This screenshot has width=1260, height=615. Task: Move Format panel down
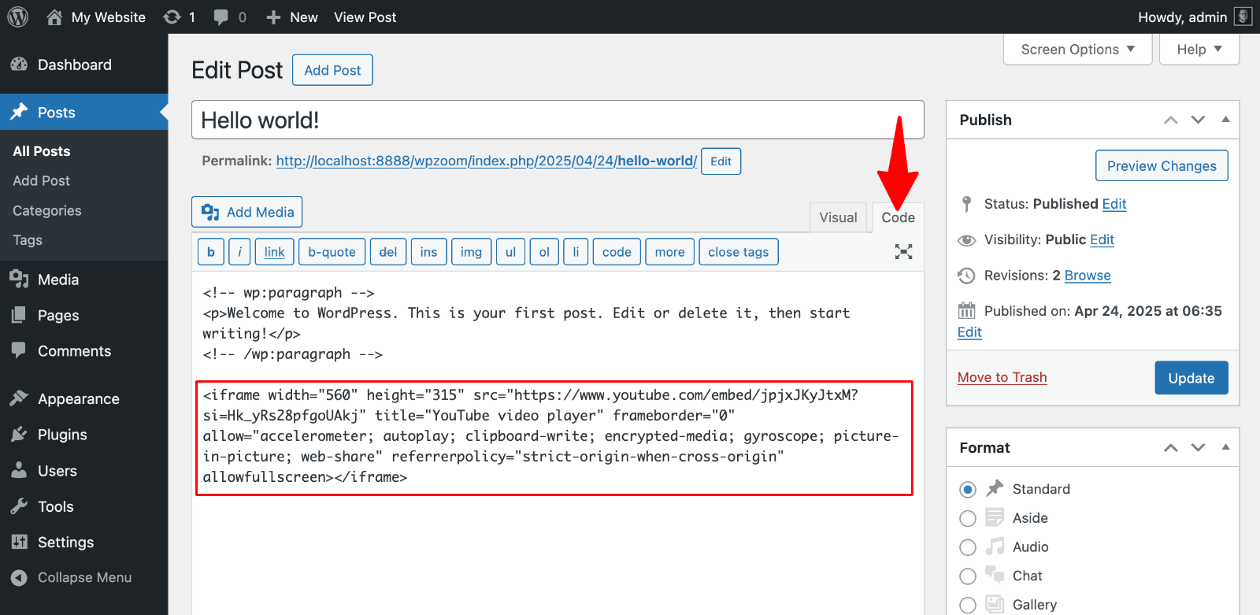[x=1198, y=447]
